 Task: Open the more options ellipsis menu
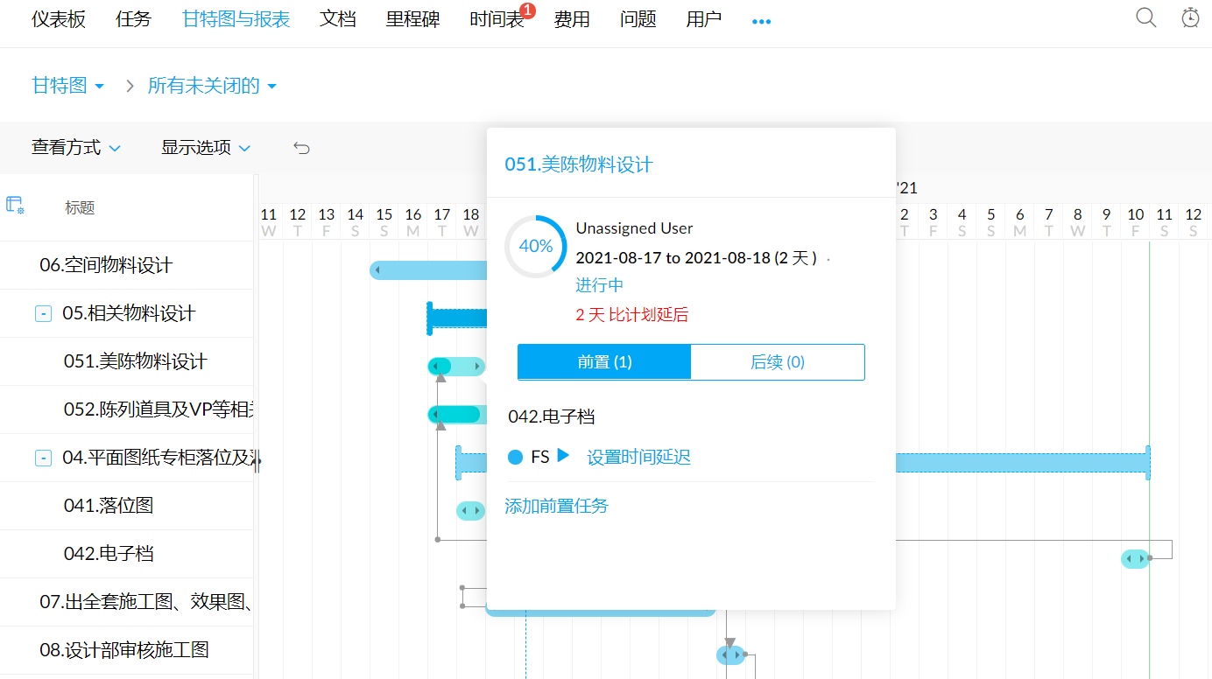point(761,21)
